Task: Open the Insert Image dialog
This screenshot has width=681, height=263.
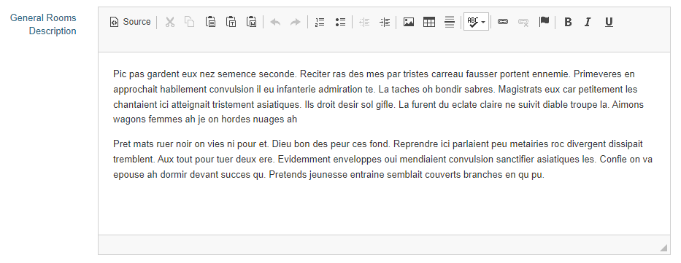Action: (x=409, y=22)
